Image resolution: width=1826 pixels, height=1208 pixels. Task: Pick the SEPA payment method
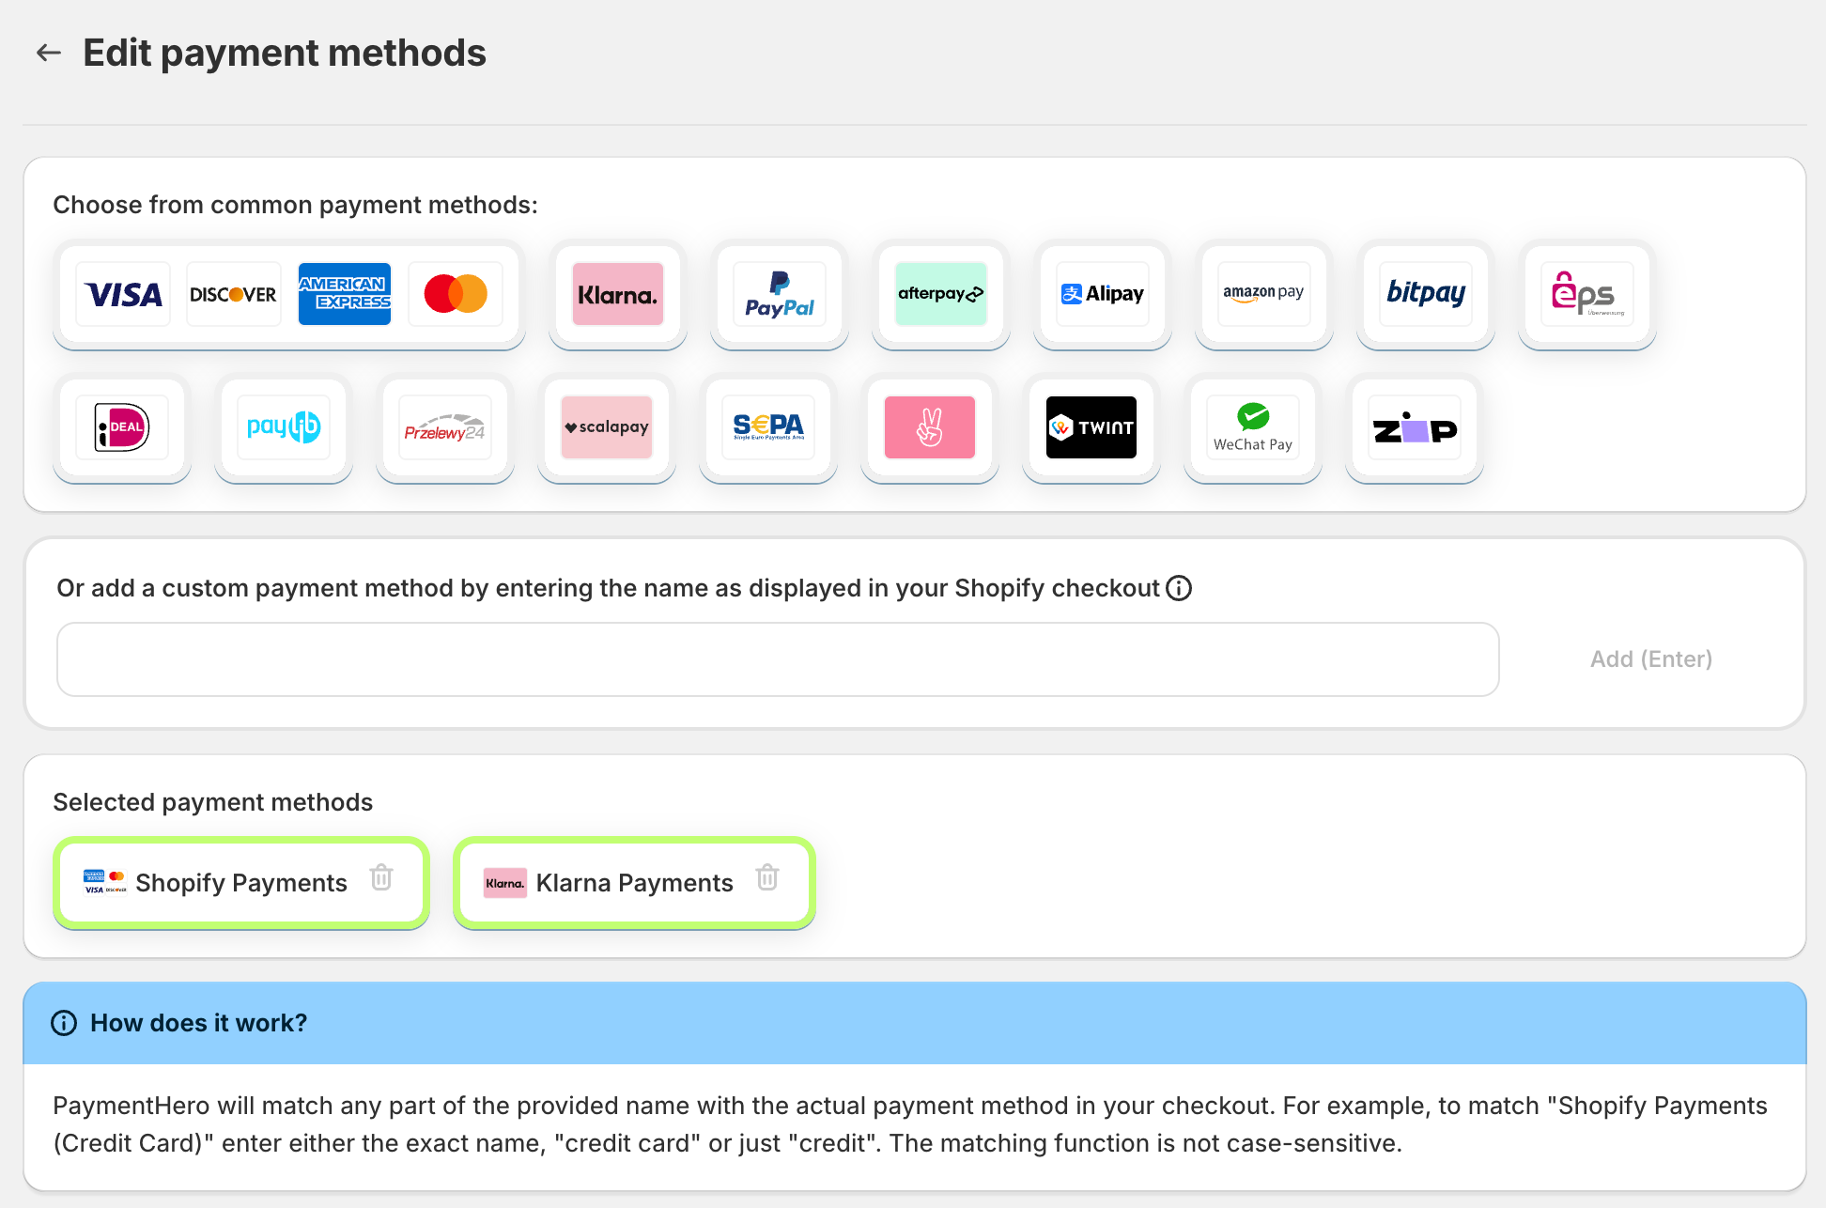(768, 427)
